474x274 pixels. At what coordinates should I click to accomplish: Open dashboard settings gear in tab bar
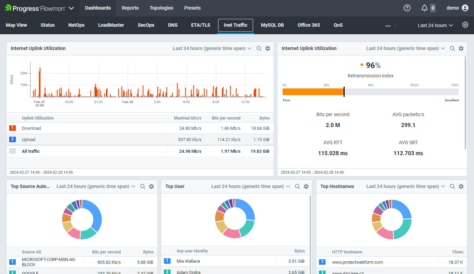(465, 25)
